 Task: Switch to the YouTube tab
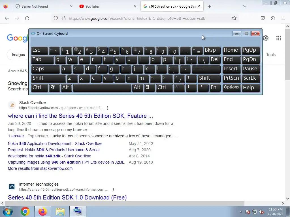108,6
